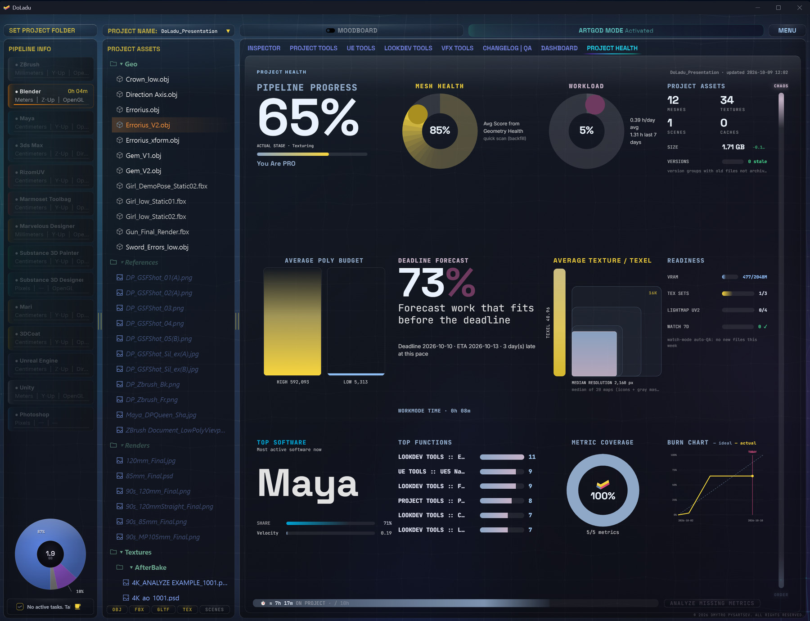Switch to the Dashboard tab
This screenshot has width=810, height=621.
559,48
